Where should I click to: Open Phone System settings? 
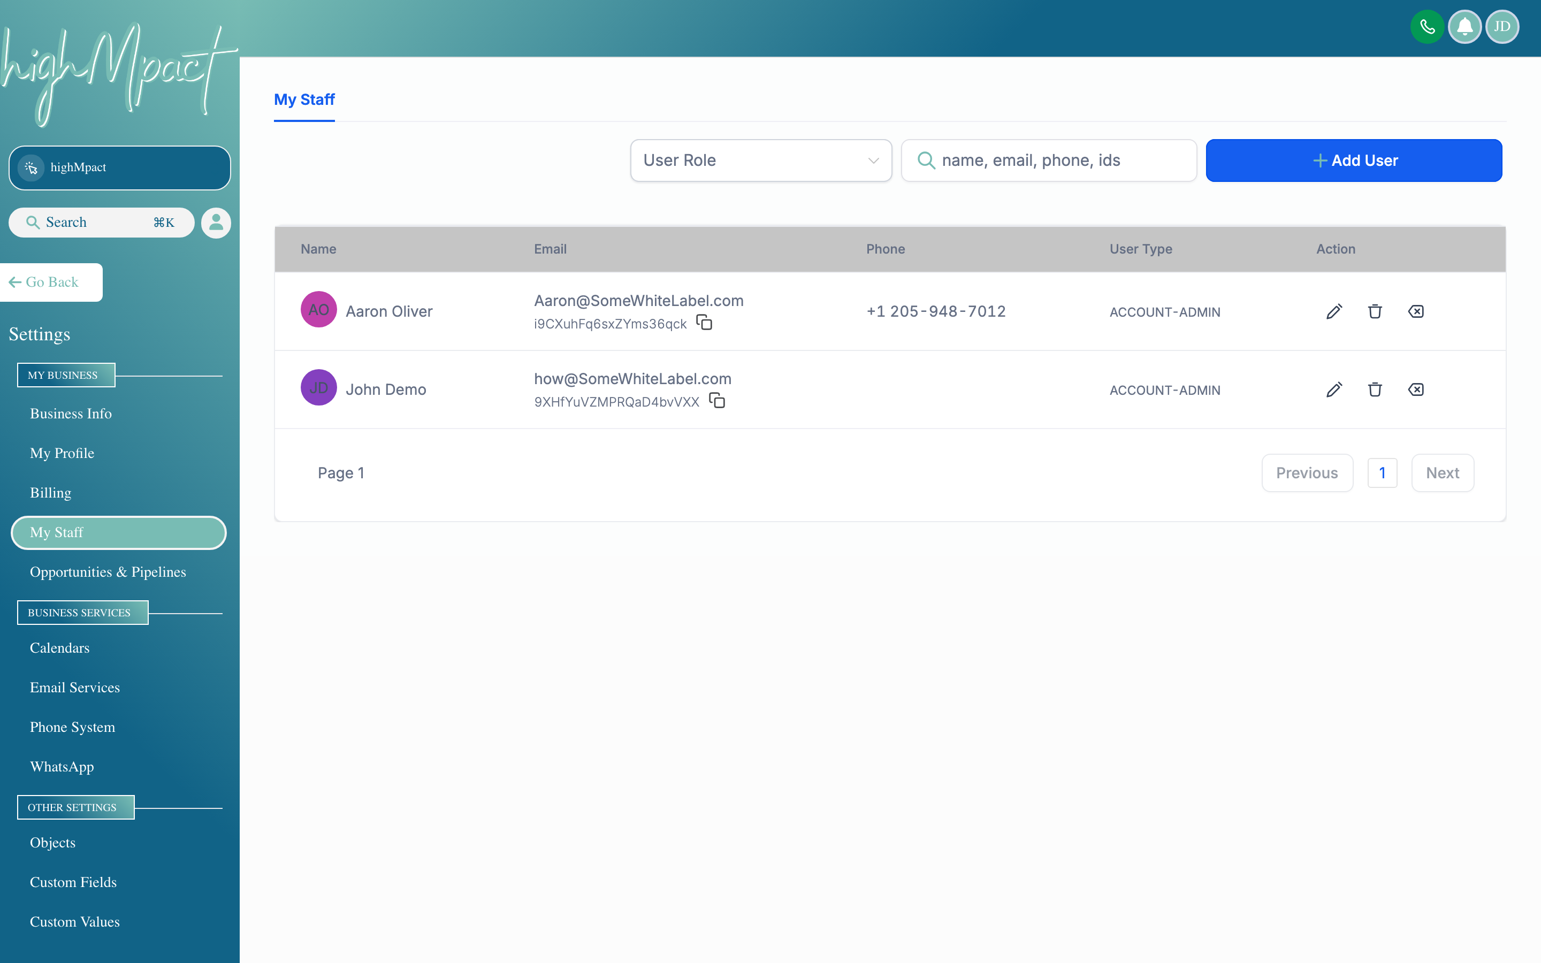point(73,728)
